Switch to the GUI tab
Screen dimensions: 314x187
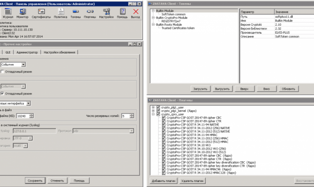[8, 52]
